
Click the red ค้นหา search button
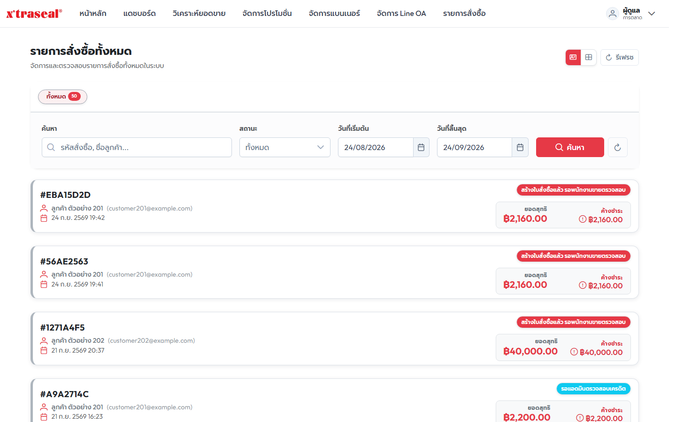tap(570, 147)
